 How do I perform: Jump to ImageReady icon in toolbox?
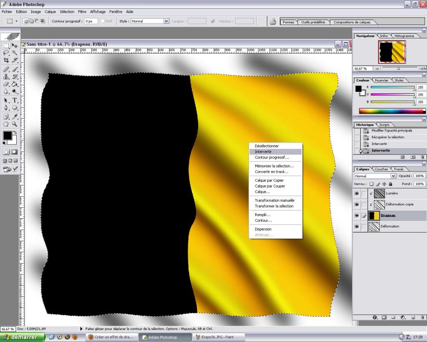(7, 170)
